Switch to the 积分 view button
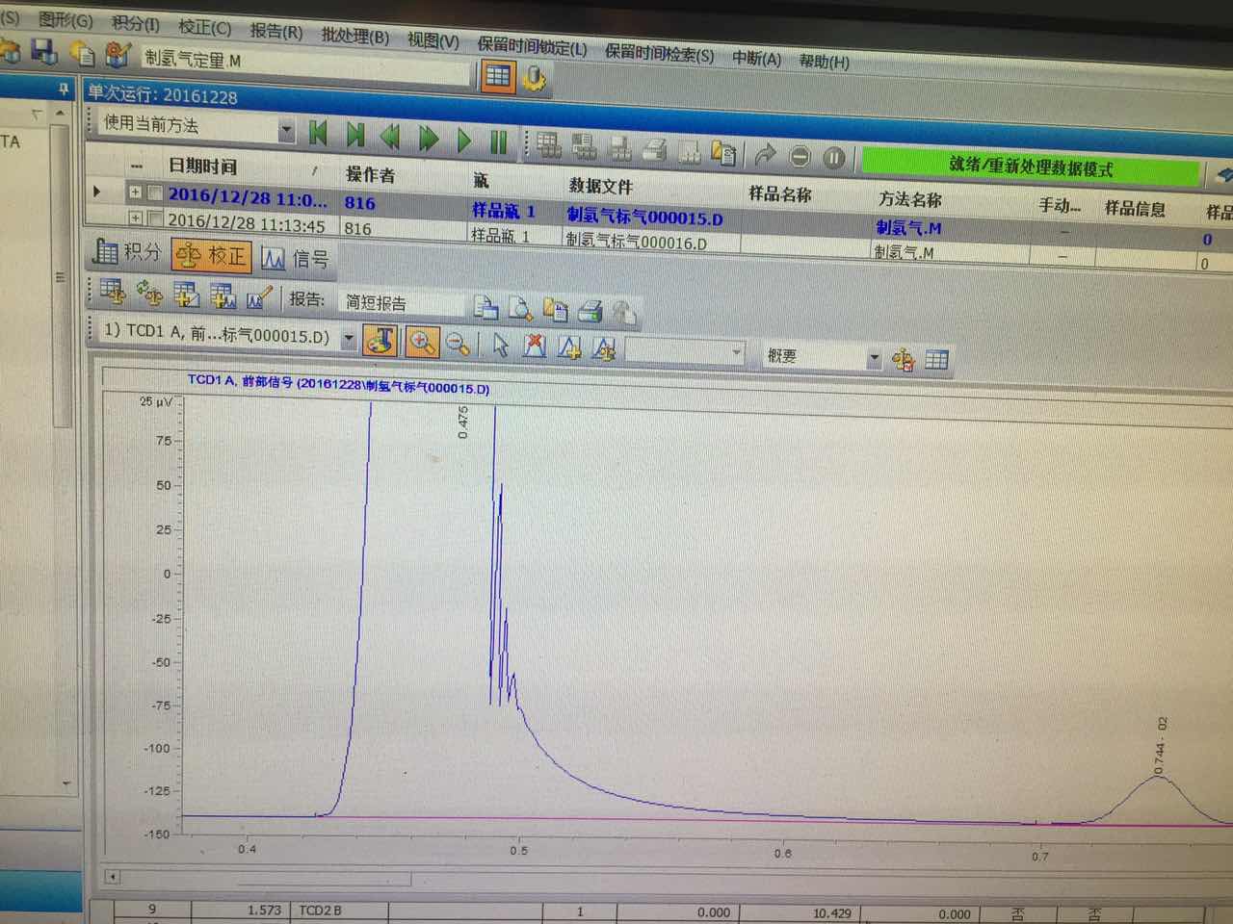The width and height of the screenshot is (1233, 924). [x=126, y=252]
